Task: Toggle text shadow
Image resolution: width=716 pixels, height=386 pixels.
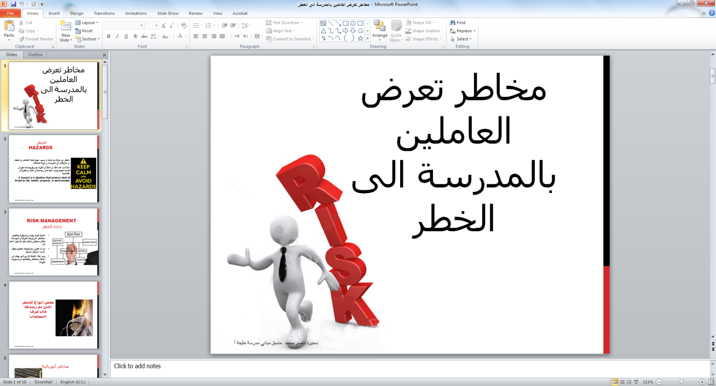Action: (x=135, y=37)
